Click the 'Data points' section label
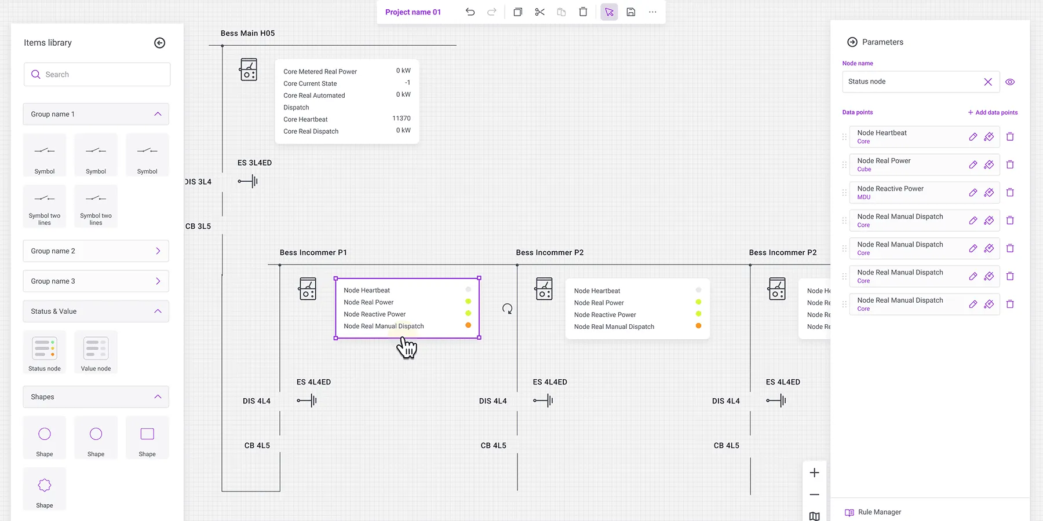Screen dimensions: 1043x521 tap(858, 112)
